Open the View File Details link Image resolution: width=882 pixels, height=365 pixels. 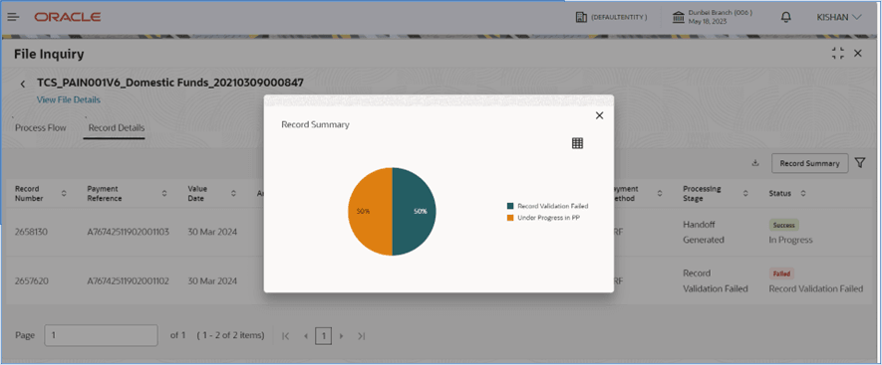(x=69, y=99)
